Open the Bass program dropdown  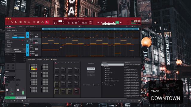[34, 47]
